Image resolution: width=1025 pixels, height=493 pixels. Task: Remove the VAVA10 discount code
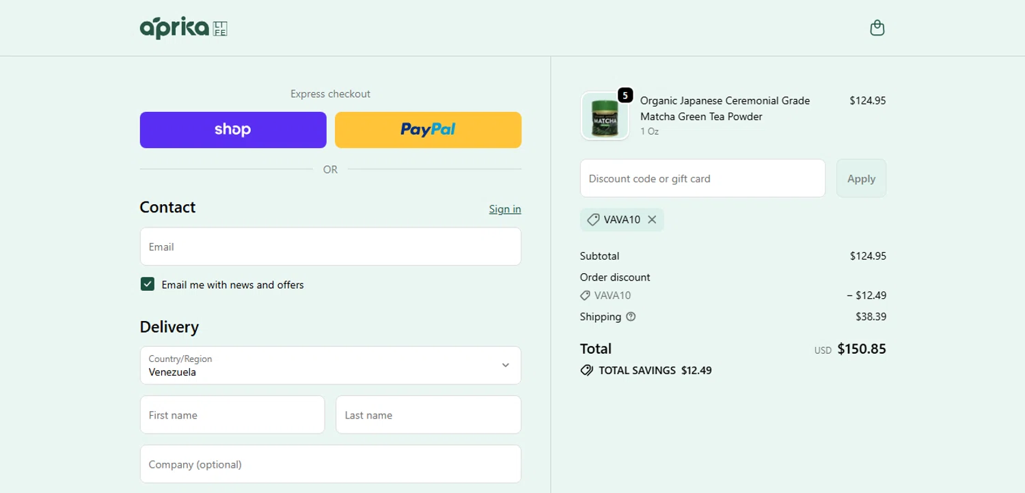pos(652,220)
